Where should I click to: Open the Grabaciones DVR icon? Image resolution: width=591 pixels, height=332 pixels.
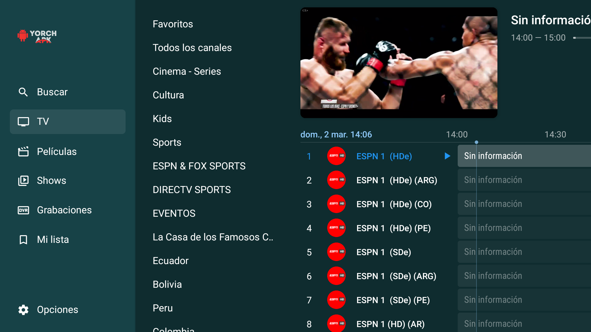(23, 210)
